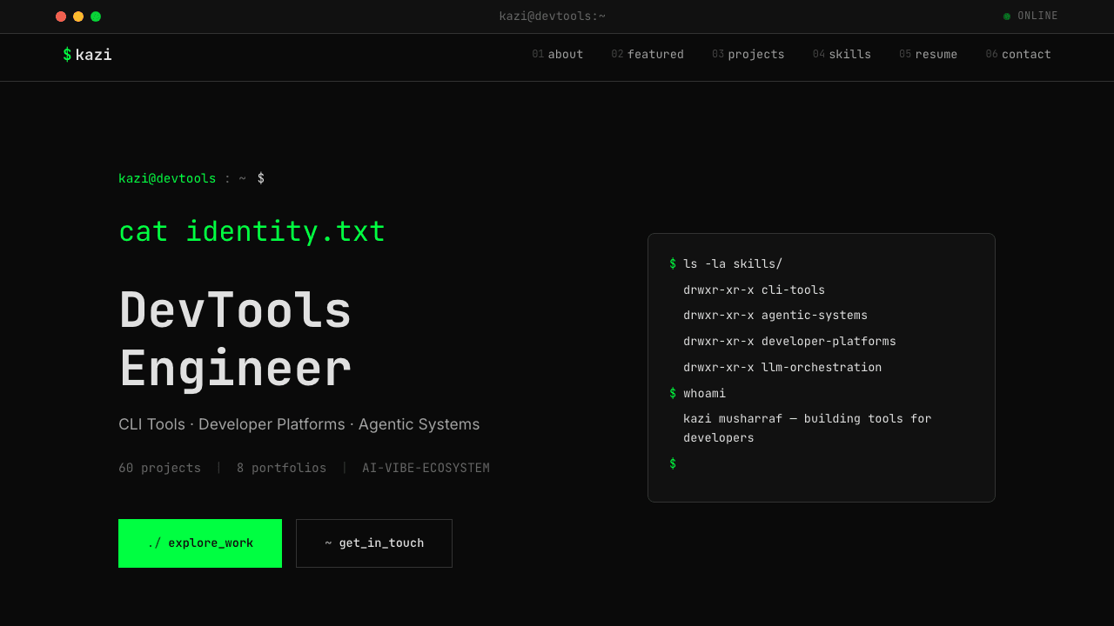Image resolution: width=1114 pixels, height=626 pixels.
Task: Click the red terminal traffic light dot
Action: pos(60,16)
